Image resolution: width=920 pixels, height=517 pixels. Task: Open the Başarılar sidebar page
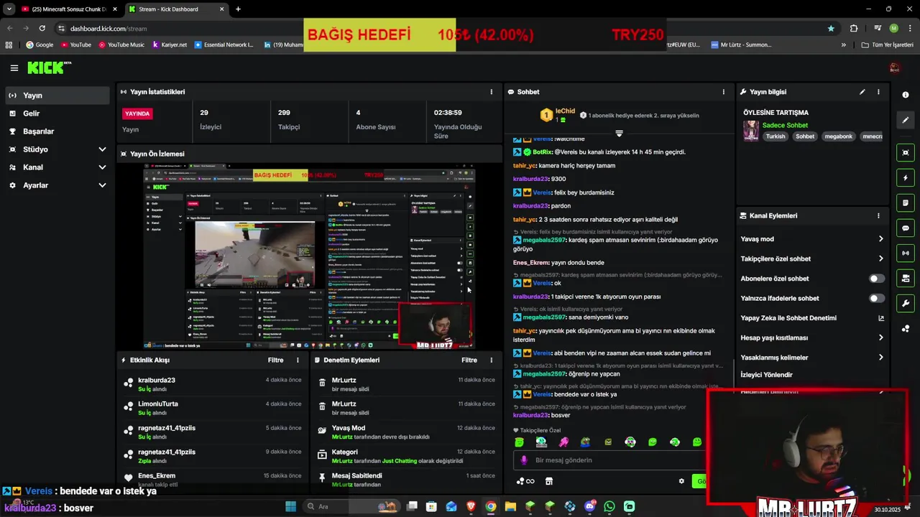57,131
